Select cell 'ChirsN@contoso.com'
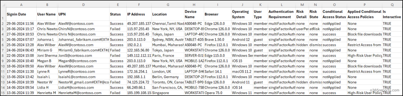The image size is (403, 96). [83, 29]
